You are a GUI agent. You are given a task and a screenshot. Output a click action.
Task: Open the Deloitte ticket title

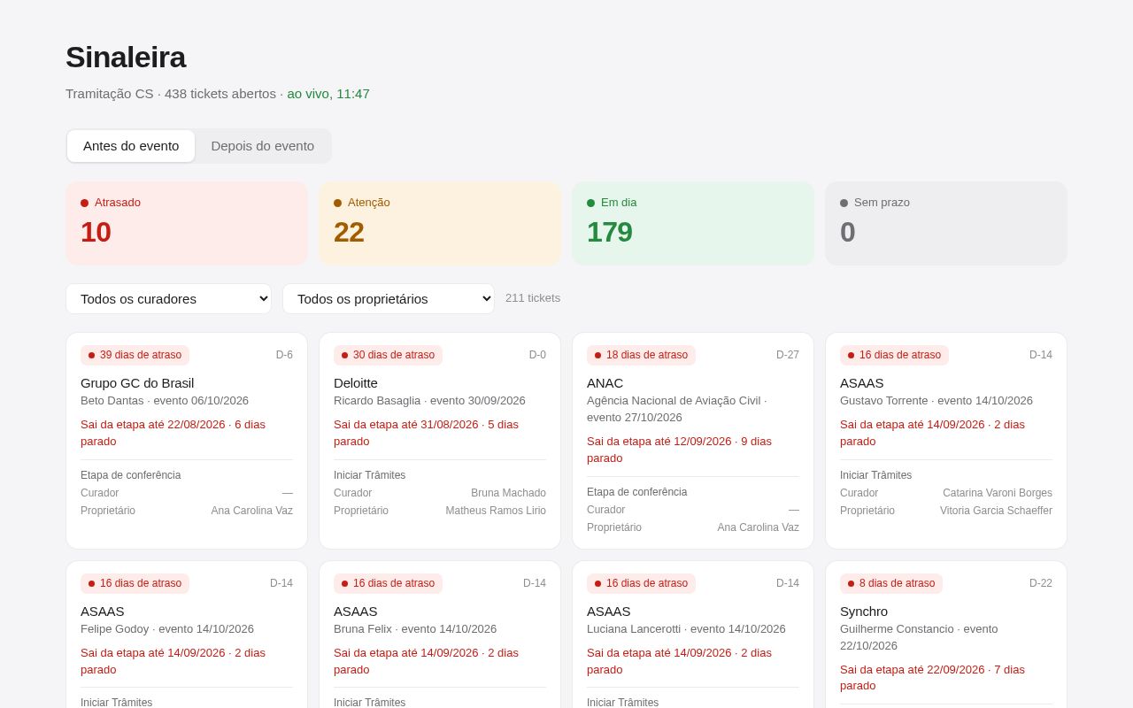356,383
